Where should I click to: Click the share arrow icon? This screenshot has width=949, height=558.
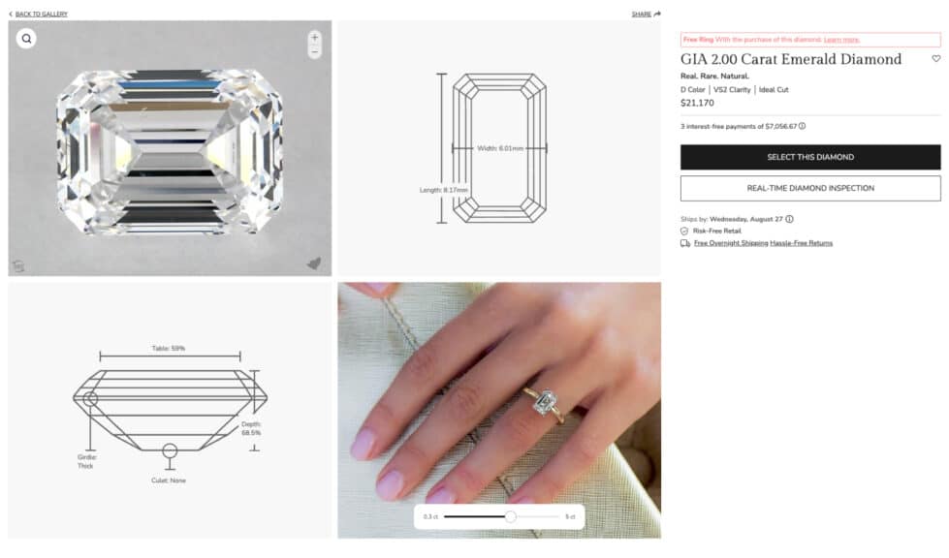(x=657, y=14)
